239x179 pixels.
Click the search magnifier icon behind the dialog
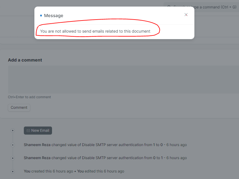169,7
